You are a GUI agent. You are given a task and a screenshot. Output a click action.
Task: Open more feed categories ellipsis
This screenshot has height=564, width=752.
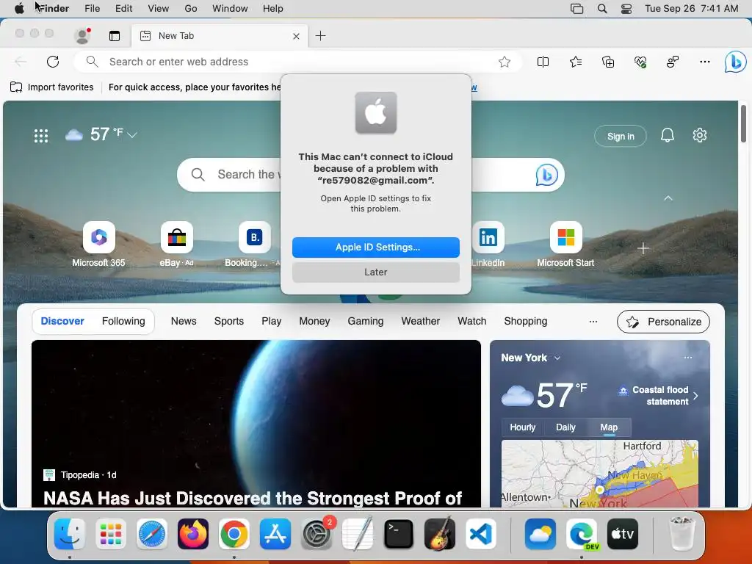click(593, 322)
